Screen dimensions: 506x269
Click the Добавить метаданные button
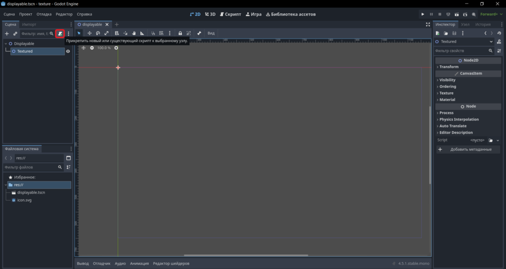(468, 149)
